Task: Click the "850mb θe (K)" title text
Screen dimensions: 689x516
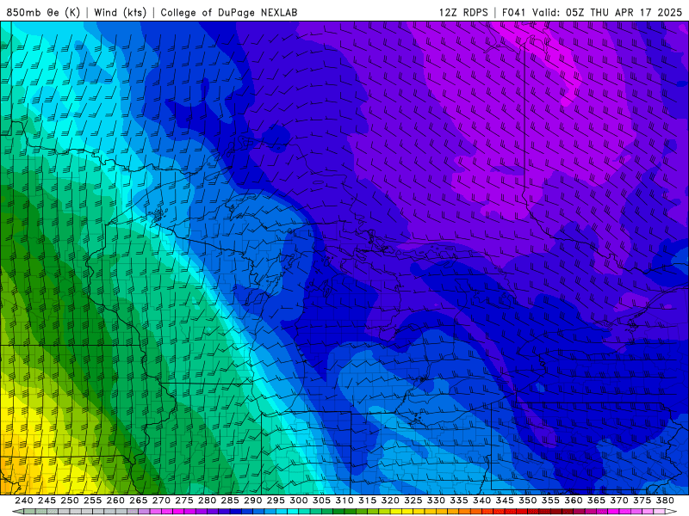Action: pos(43,12)
